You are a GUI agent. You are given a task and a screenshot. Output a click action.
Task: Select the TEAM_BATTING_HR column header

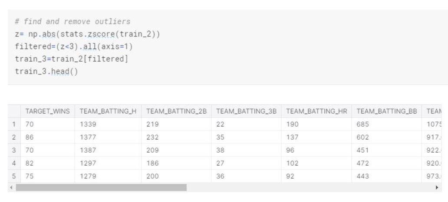[316, 111]
